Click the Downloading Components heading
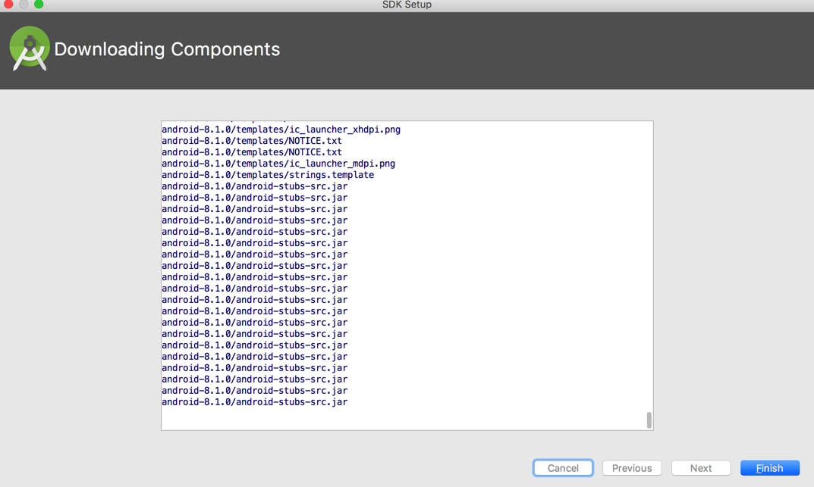The width and height of the screenshot is (814, 487). coord(167,49)
